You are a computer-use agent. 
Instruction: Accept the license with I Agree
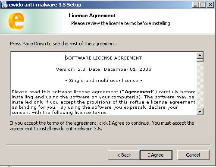tap(156, 155)
